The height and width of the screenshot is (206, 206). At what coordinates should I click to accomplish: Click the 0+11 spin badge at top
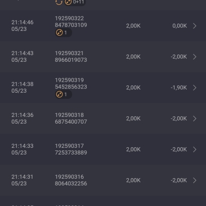pyautogui.click(x=75, y=3)
